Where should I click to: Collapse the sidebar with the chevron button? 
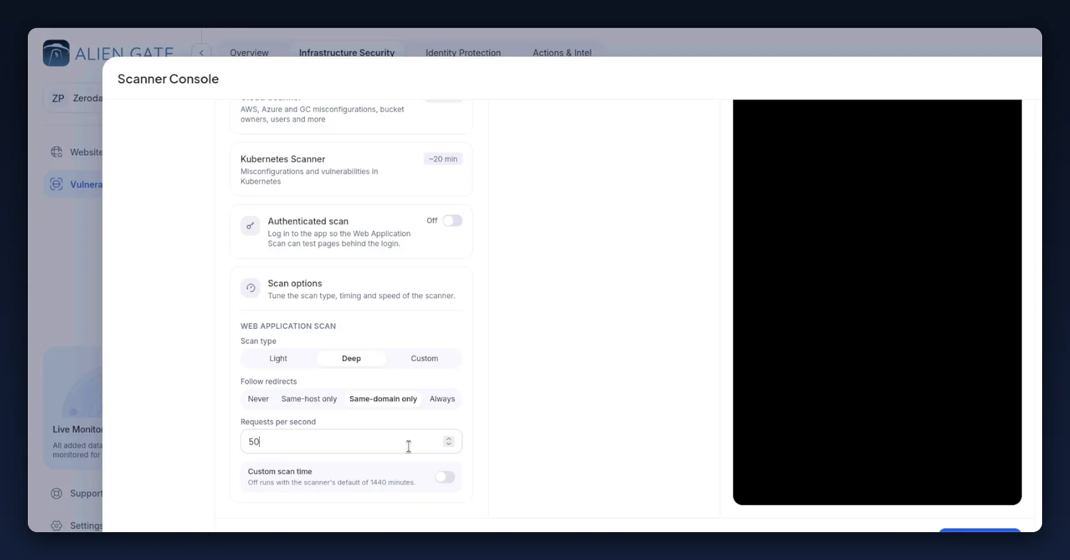pyautogui.click(x=201, y=53)
